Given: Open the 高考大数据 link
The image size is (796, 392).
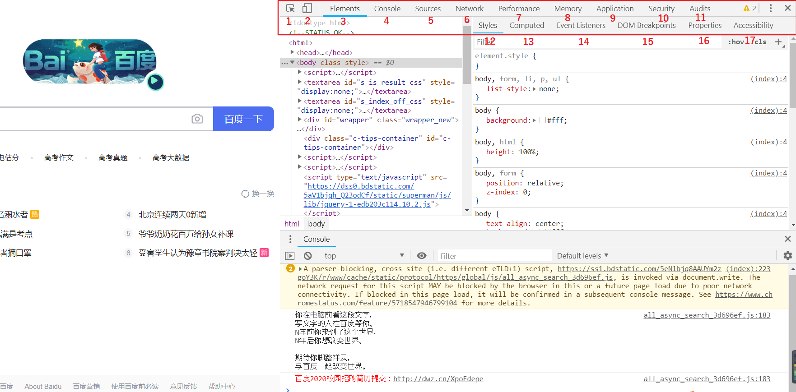Looking at the screenshot, I should (171, 157).
